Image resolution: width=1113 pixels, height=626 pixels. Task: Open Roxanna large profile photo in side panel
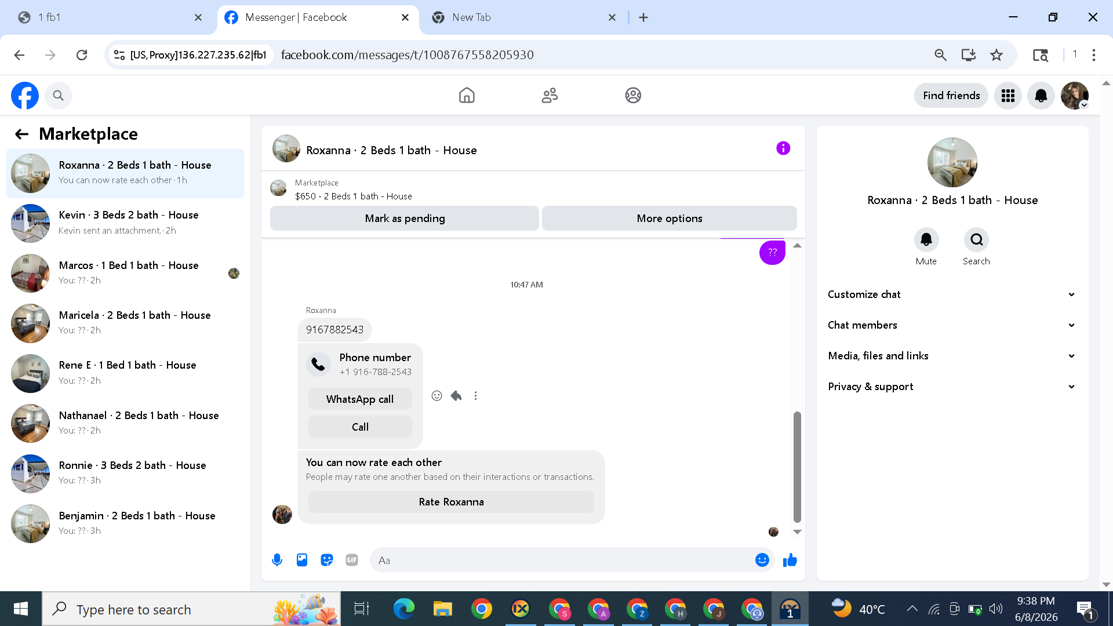[x=952, y=162]
